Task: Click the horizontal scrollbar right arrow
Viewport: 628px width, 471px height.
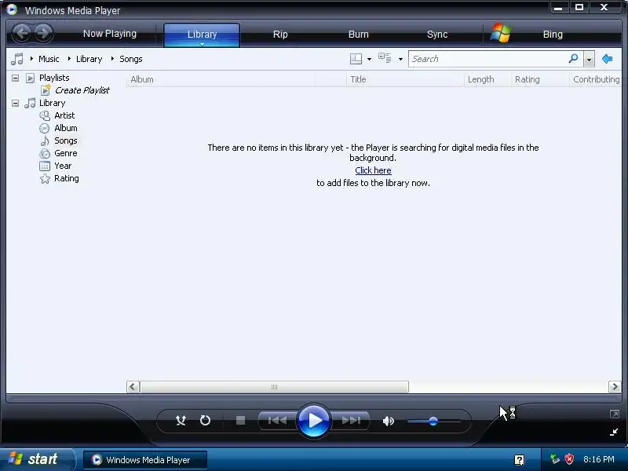Action: pyautogui.click(x=615, y=387)
